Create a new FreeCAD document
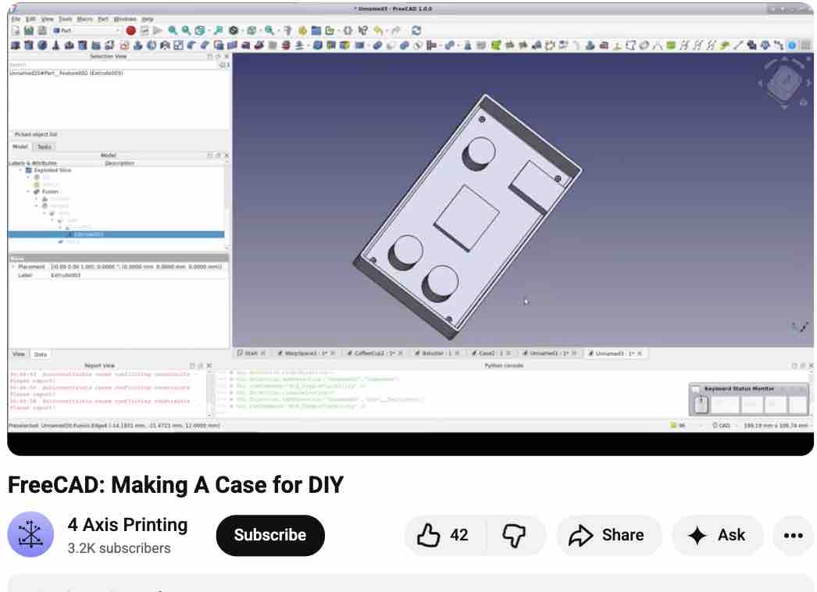Viewport: 817px width, 592px height. [16, 30]
